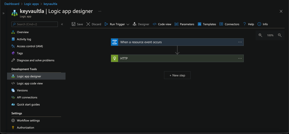Add a step with + New step

177,75
